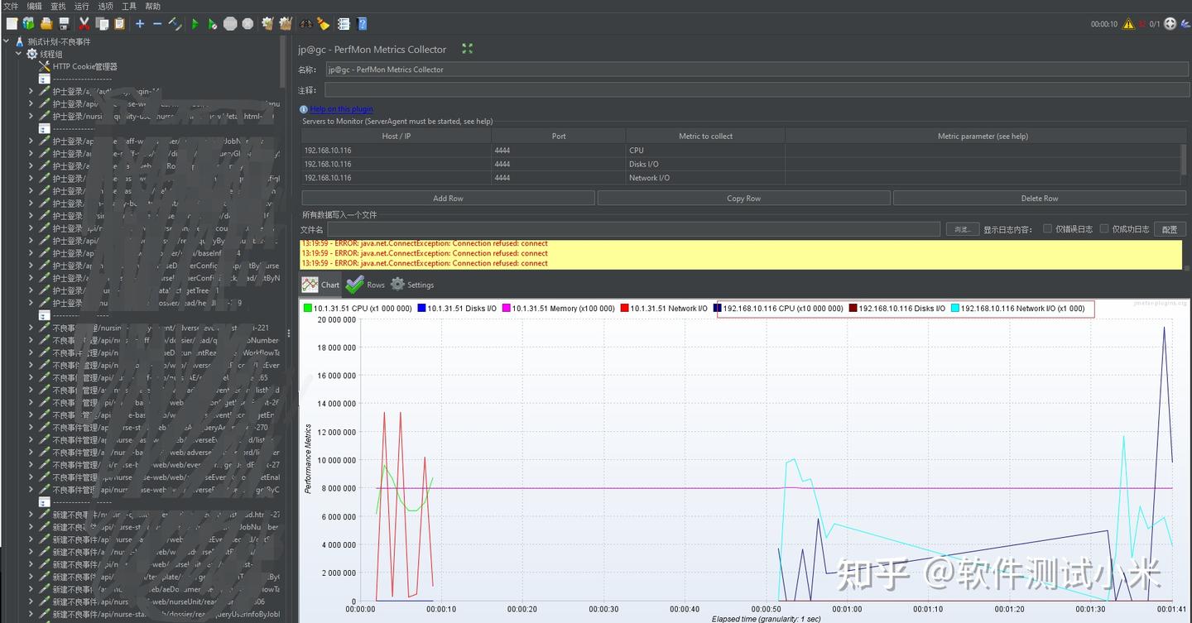Click the Copy Row button
The height and width of the screenshot is (623, 1192).
click(x=743, y=199)
